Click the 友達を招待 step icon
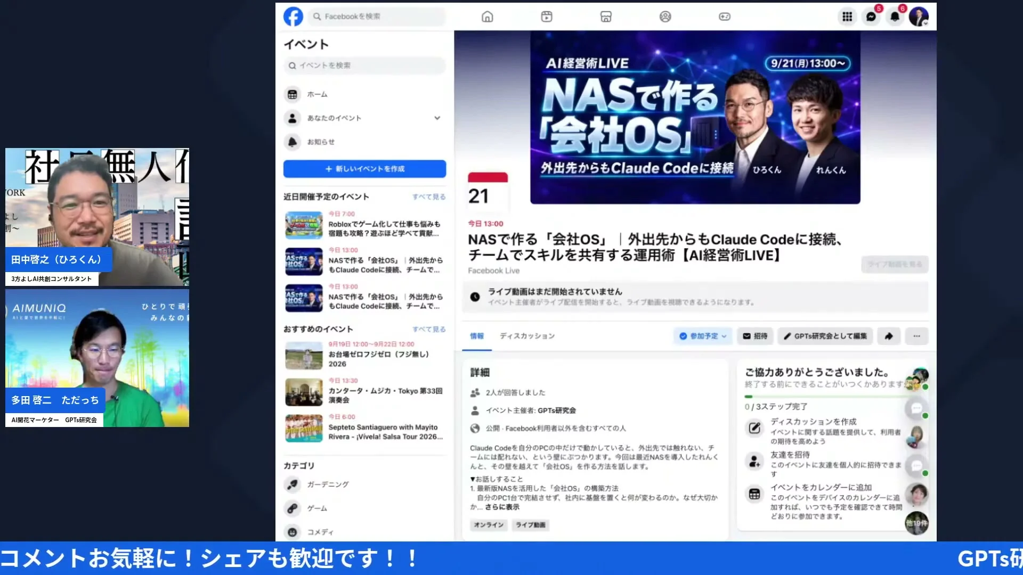 click(x=754, y=461)
